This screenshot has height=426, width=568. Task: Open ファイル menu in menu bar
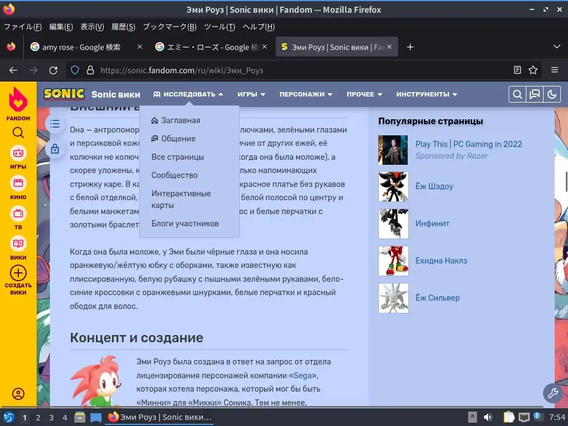point(23,27)
